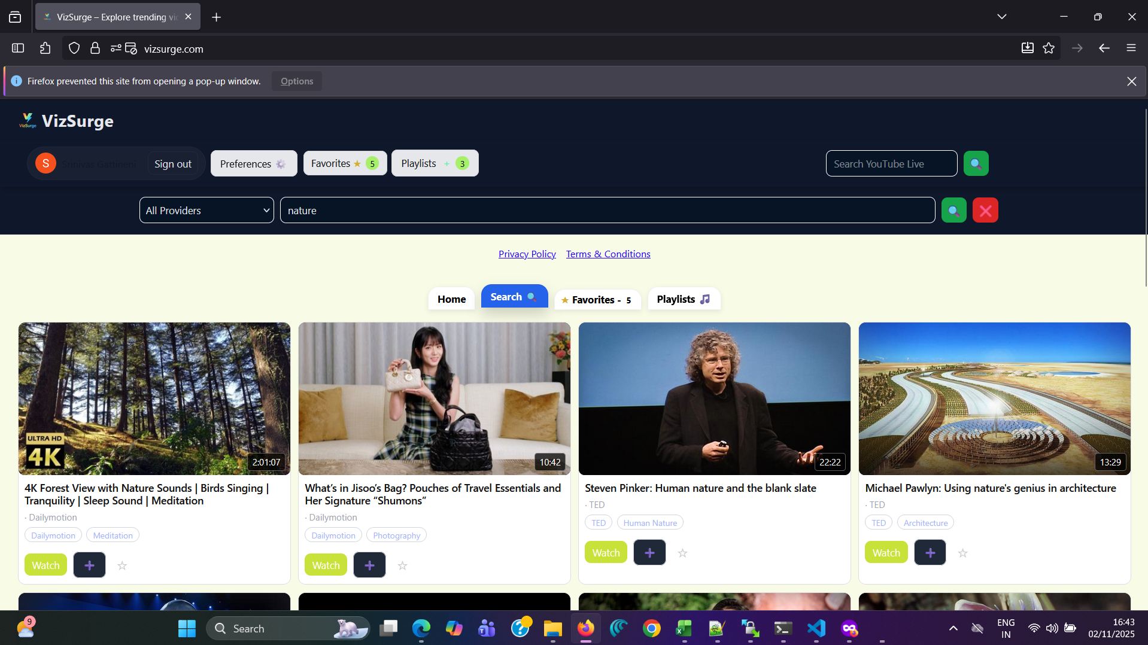Open the Preferences button

(254, 163)
